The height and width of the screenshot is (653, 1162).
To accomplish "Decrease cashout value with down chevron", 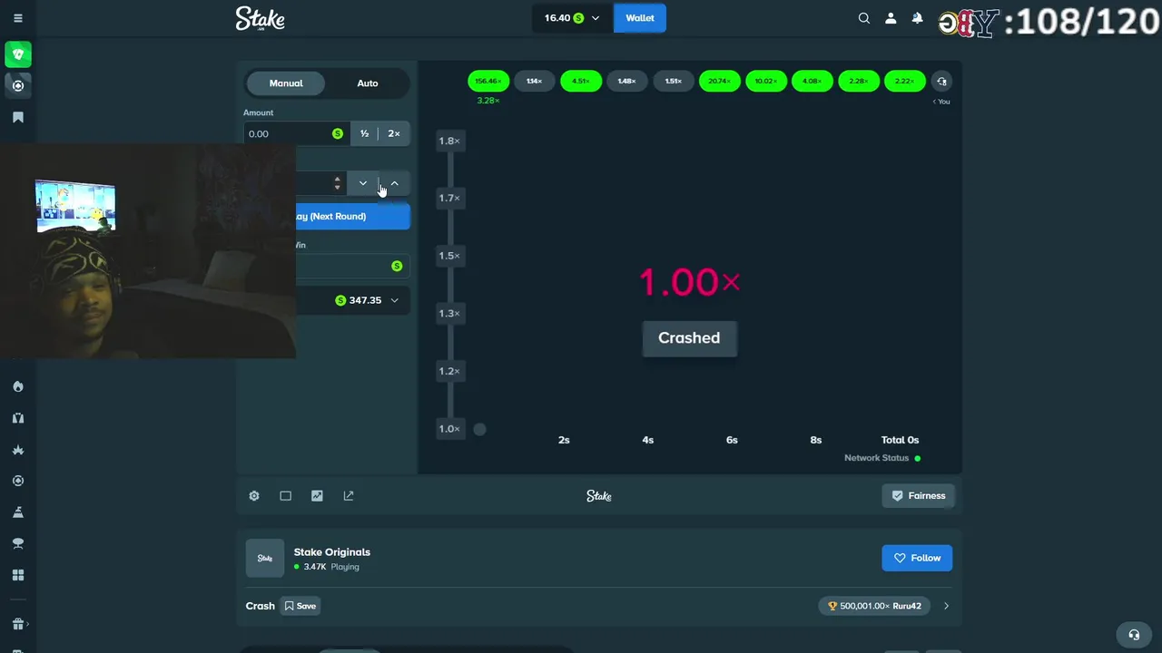I will (363, 183).
